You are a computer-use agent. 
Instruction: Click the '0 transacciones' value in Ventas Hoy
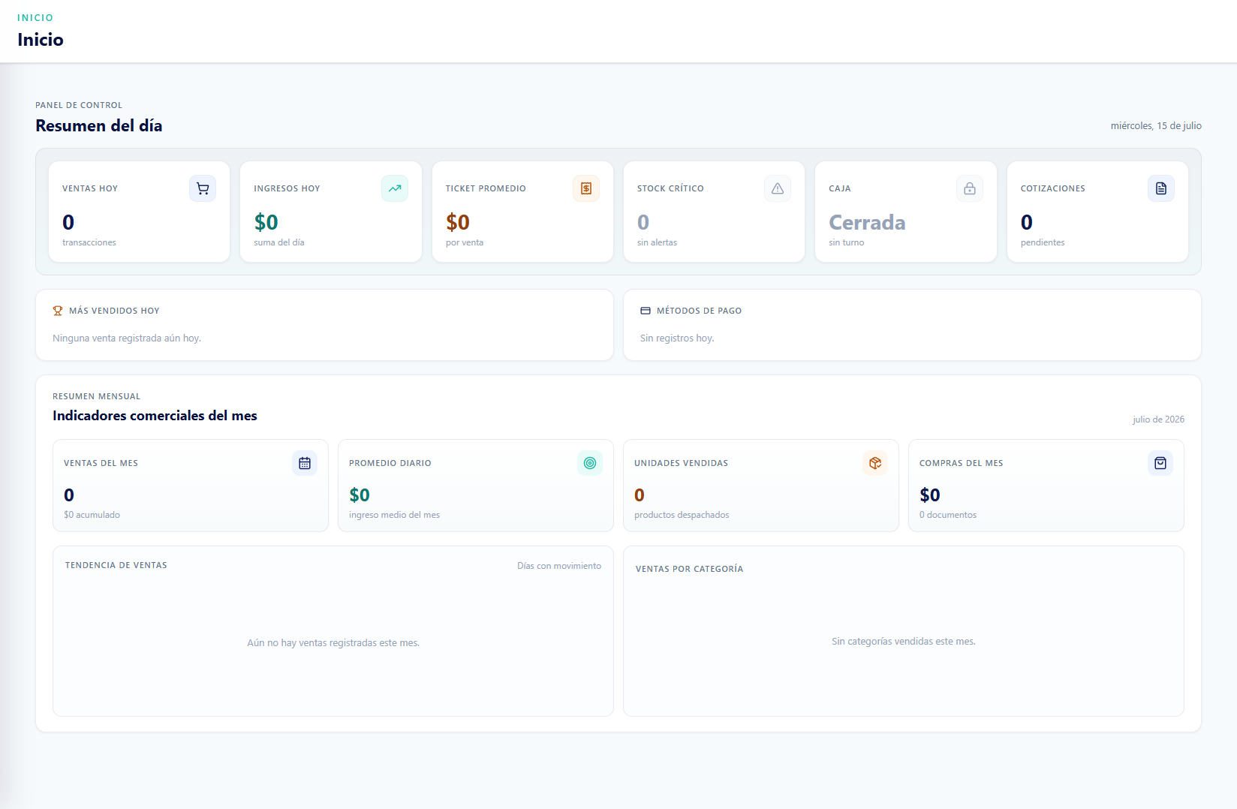(x=68, y=222)
